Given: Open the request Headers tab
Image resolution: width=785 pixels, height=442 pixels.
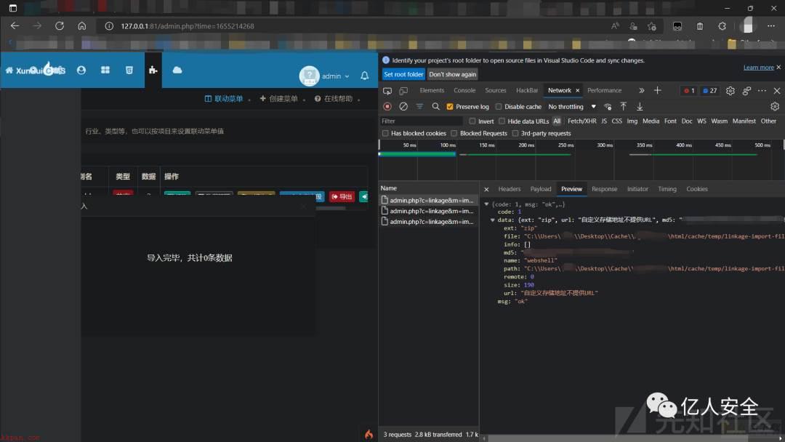Looking at the screenshot, I should point(509,189).
